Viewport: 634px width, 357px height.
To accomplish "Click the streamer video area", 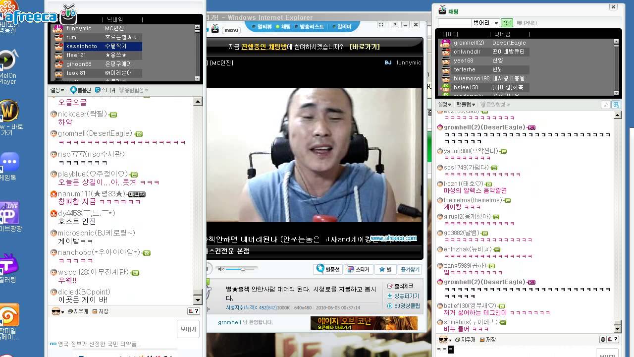I will (x=314, y=155).
